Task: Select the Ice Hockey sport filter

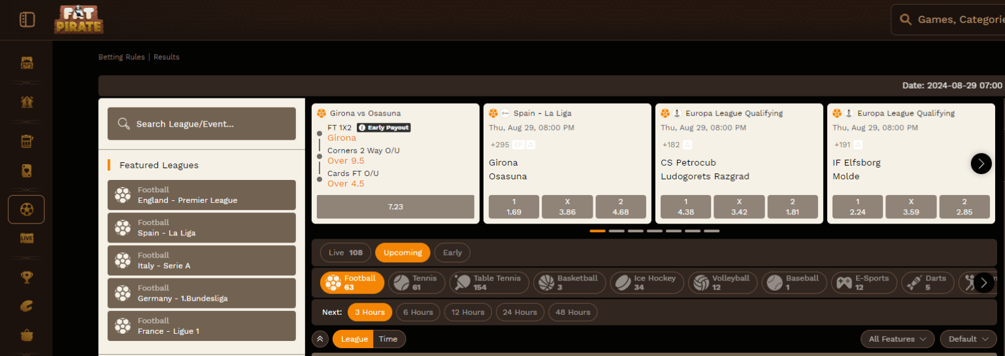Action: [x=647, y=282]
